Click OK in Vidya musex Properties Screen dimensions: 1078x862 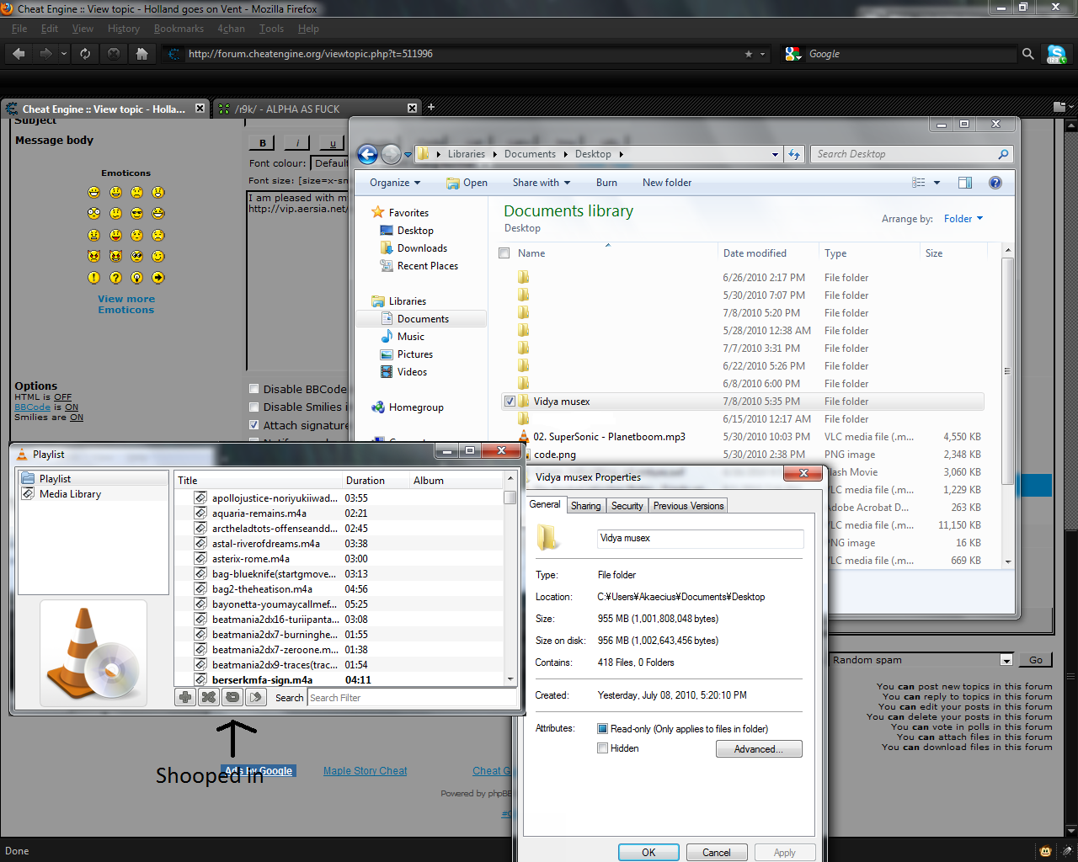[648, 852]
